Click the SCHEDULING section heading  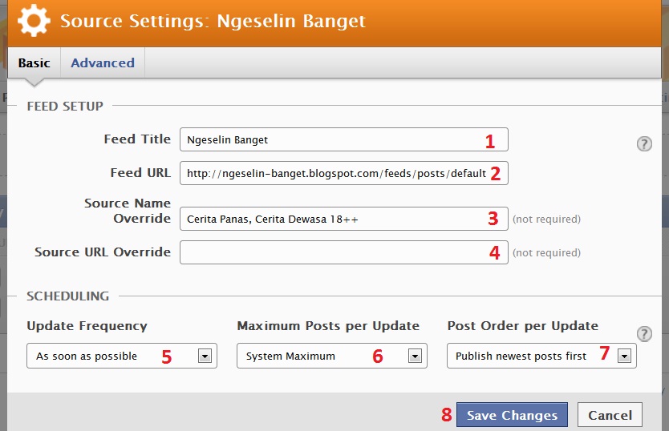tap(68, 296)
